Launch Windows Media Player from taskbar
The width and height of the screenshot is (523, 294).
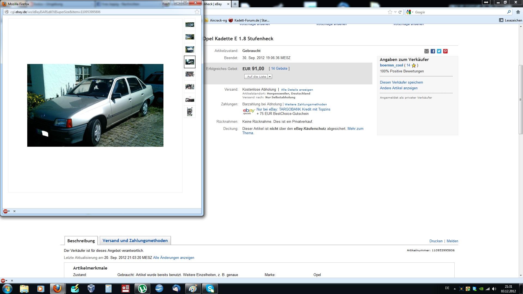[x=41, y=289]
